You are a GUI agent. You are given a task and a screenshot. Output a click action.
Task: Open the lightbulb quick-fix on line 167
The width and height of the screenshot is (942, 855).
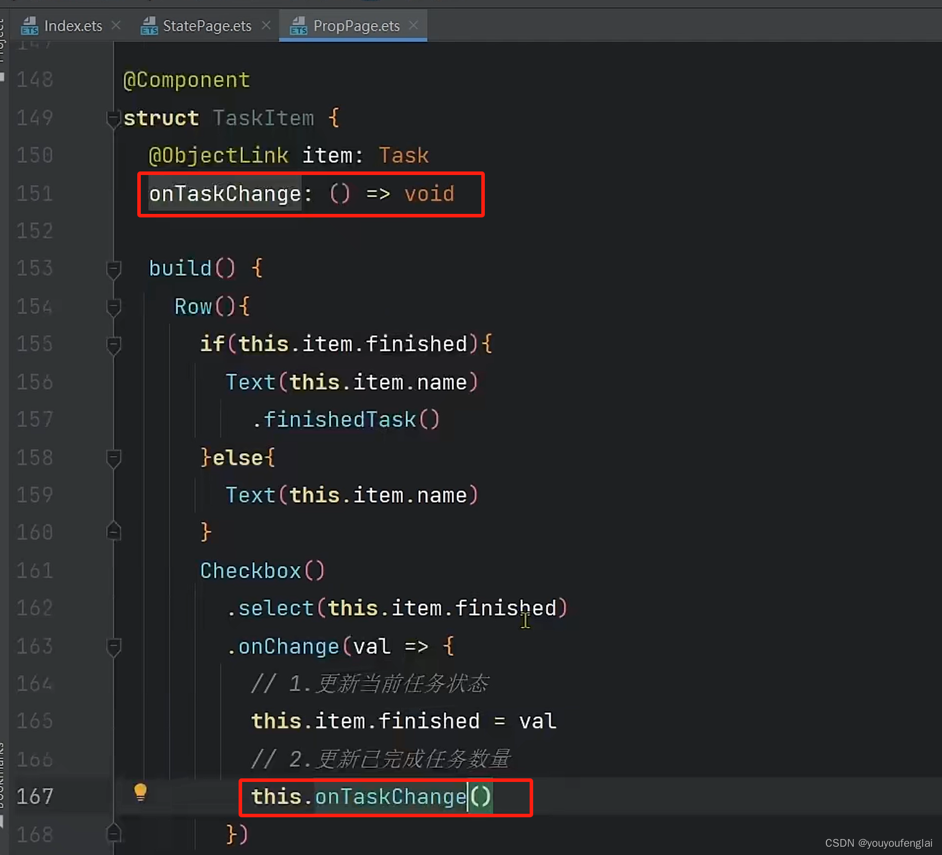140,792
